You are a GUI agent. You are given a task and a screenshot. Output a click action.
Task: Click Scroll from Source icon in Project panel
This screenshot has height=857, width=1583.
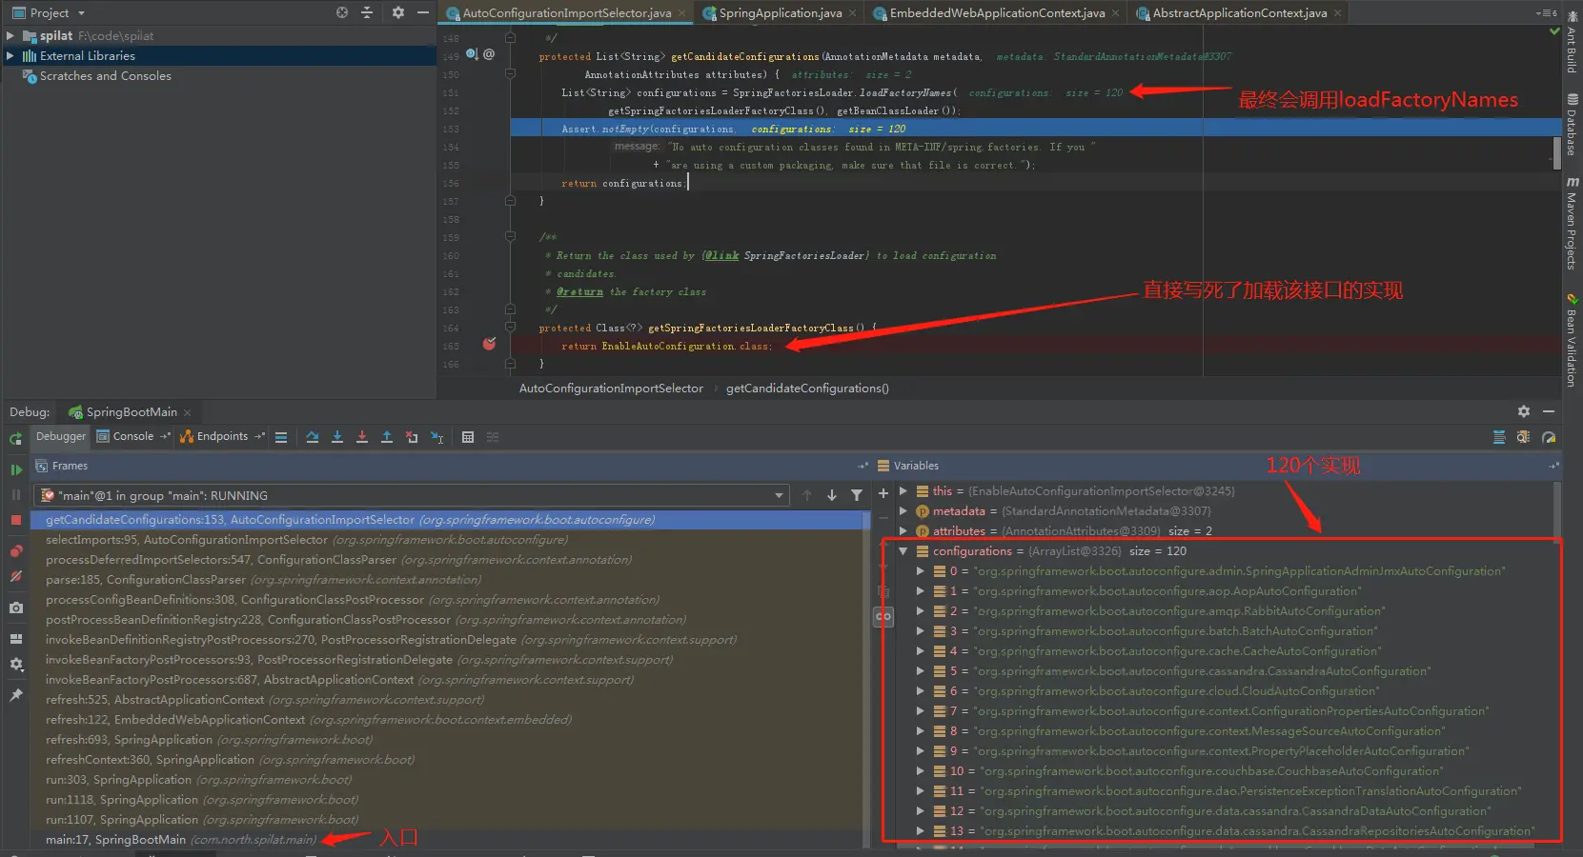pyautogui.click(x=342, y=12)
